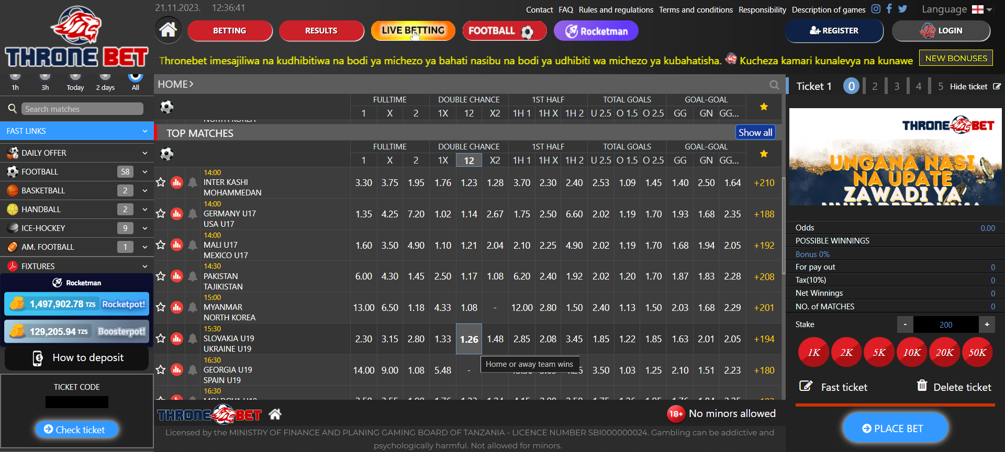1005x452 pixels.
Task: Click Show all in TOP MATCHES
Action: (x=755, y=133)
